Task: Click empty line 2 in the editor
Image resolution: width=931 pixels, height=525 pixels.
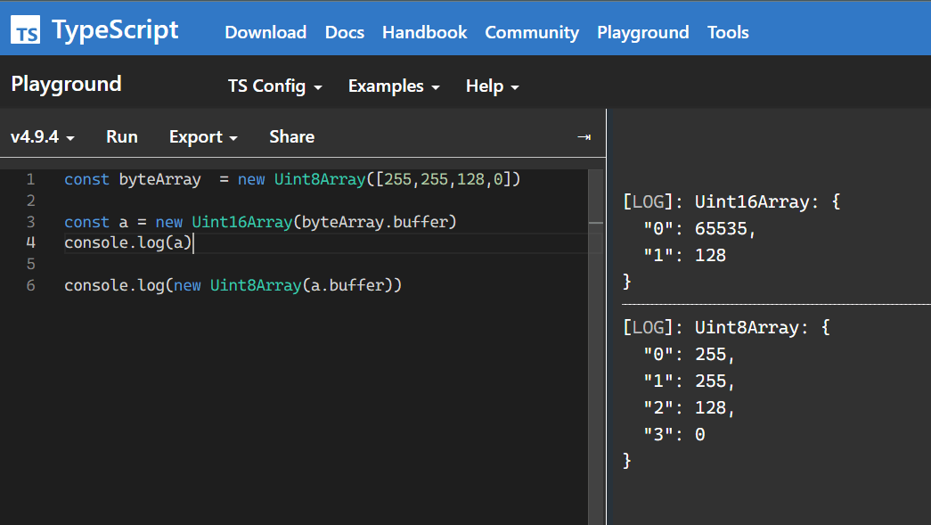Action: pos(325,201)
